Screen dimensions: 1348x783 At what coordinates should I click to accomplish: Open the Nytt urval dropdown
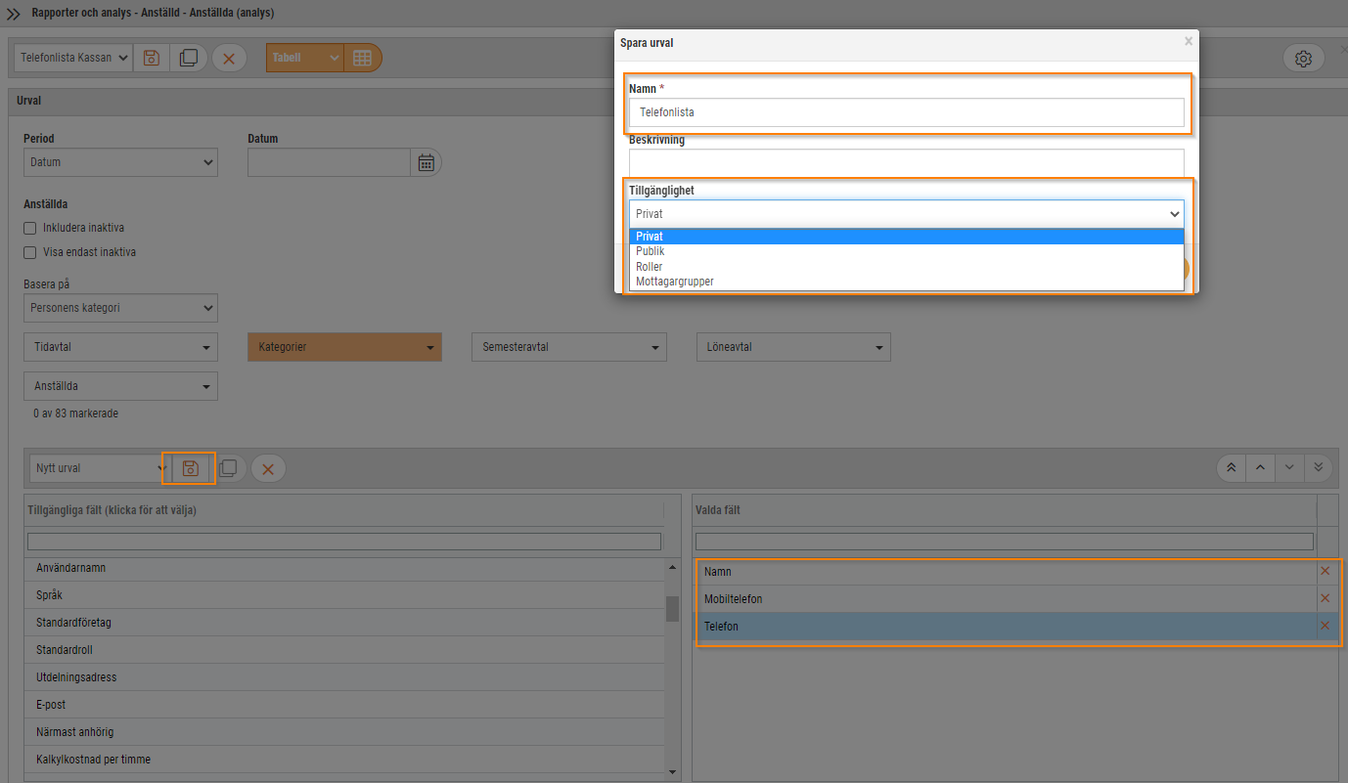click(x=100, y=468)
